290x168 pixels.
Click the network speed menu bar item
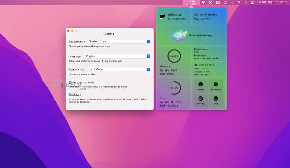[x=192, y=2]
